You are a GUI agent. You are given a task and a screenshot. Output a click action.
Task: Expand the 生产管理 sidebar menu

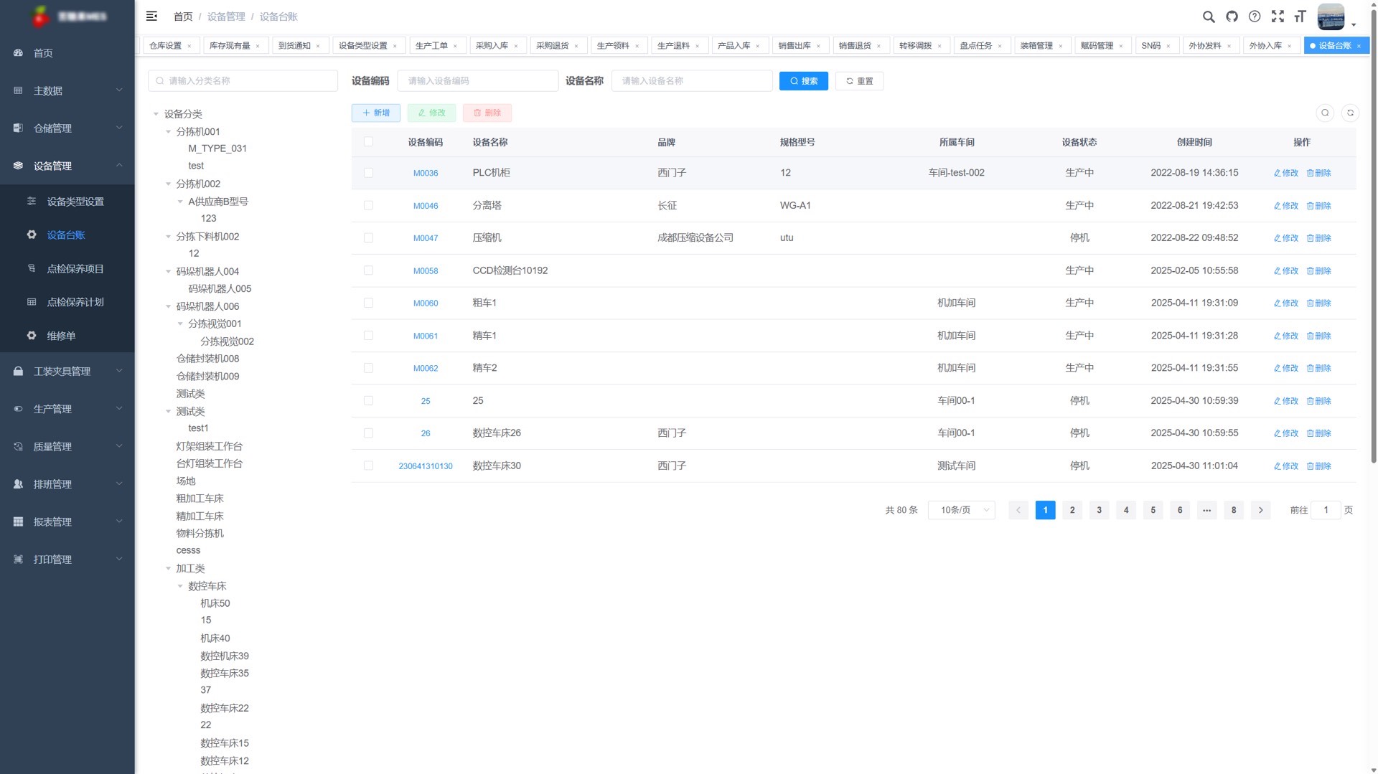point(67,409)
